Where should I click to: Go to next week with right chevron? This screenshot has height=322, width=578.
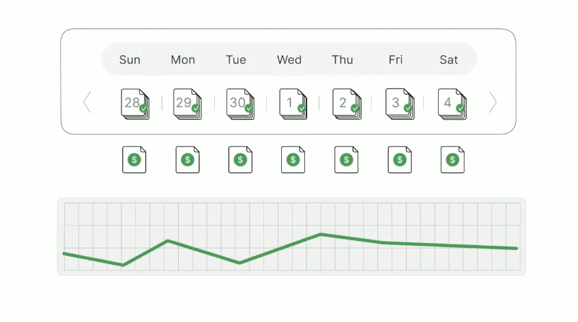click(493, 103)
